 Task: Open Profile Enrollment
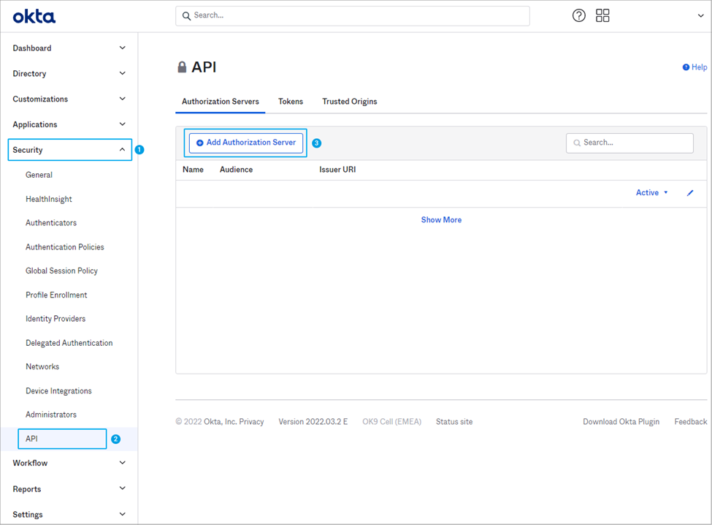pos(56,295)
